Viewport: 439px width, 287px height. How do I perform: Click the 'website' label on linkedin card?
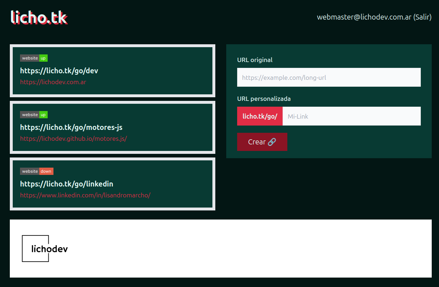click(x=30, y=171)
